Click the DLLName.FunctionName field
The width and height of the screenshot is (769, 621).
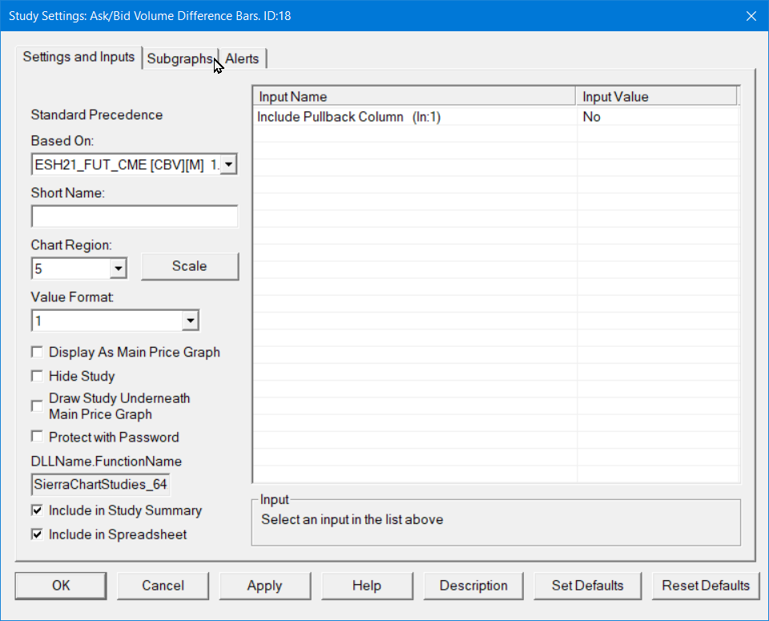tap(101, 485)
